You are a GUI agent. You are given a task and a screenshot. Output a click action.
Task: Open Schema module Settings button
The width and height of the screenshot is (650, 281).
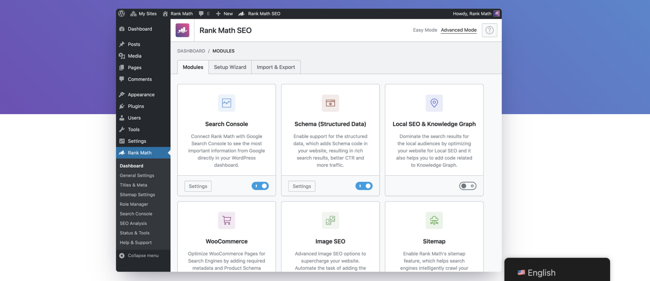(302, 186)
